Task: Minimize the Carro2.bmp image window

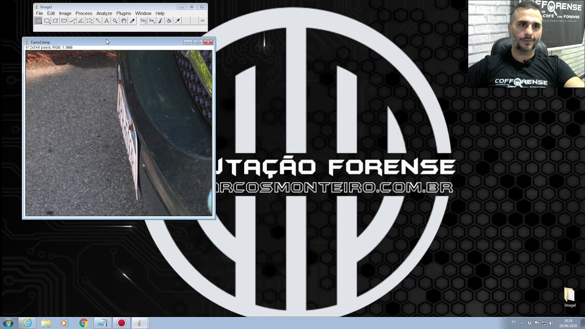Action: [x=188, y=42]
